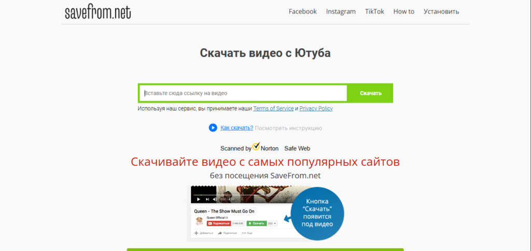Click the Поделиться share arrow icon

click(220, 233)
